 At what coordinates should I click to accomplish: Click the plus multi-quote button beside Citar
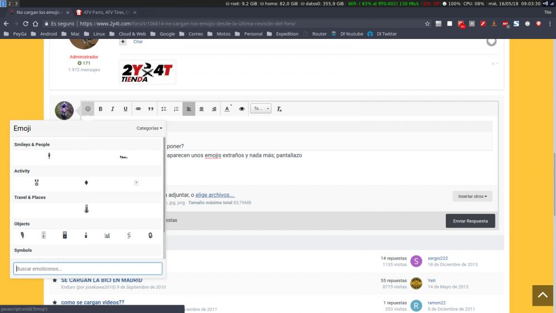(x=123, y=42)
